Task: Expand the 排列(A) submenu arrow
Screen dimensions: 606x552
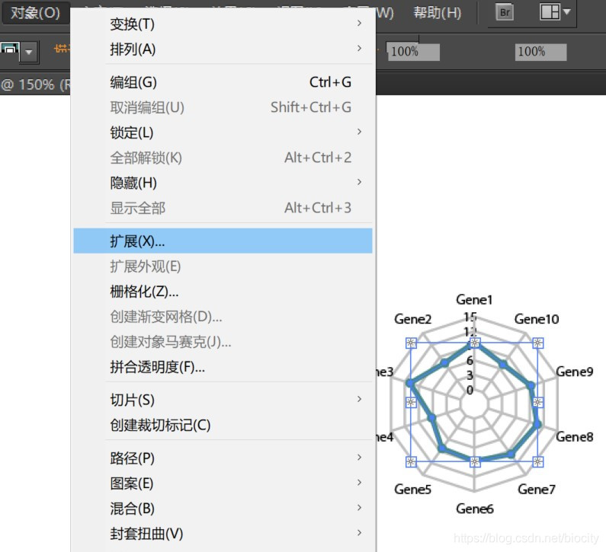Action: click(x=360, y=48)
